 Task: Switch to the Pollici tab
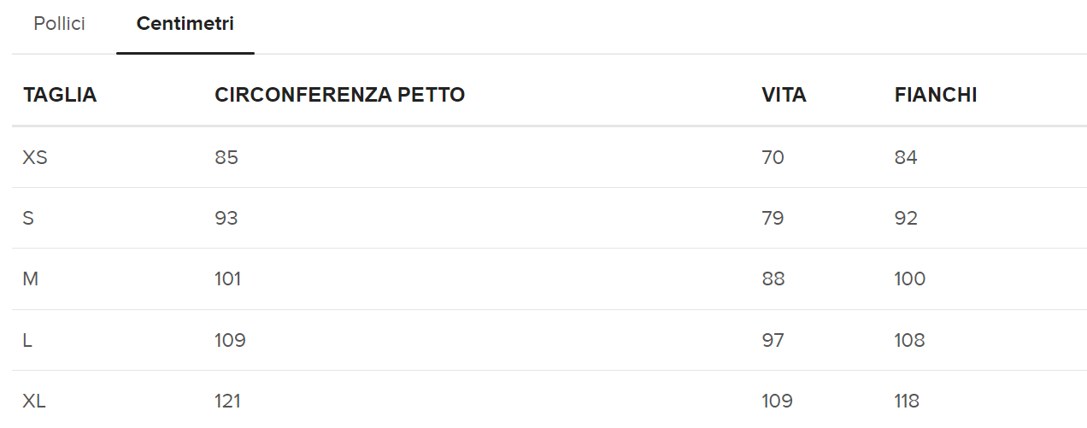(60, 24)
